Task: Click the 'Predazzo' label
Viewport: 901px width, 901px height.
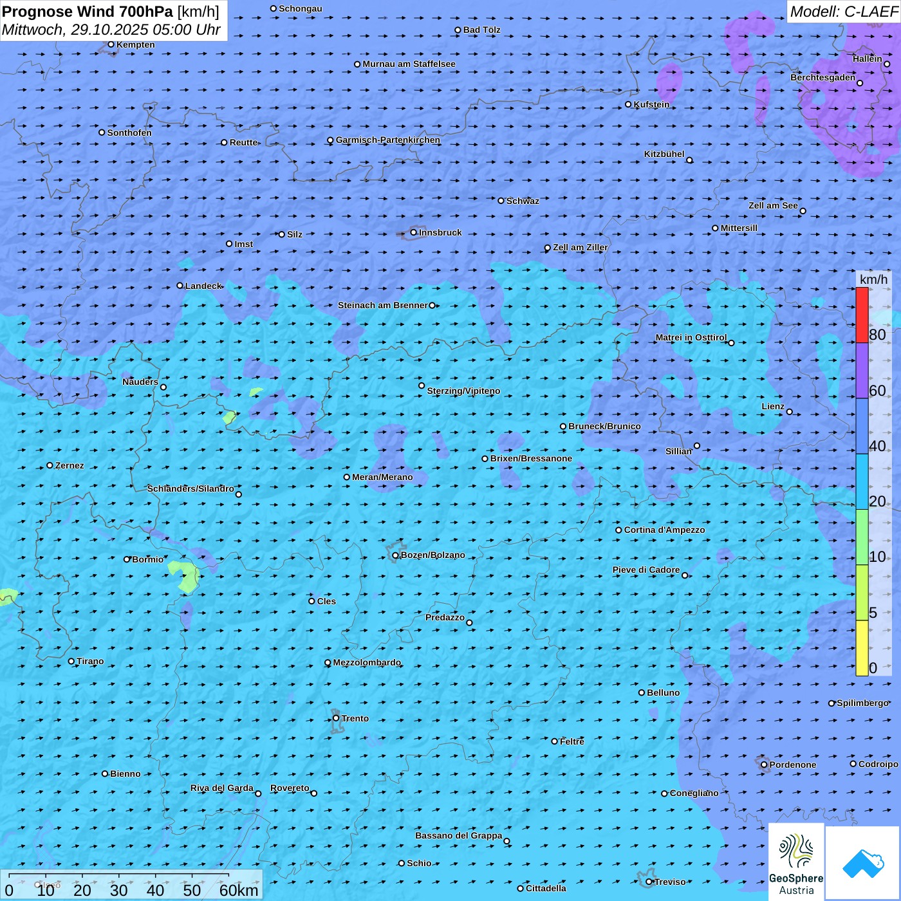Action: tap(445, 617)
